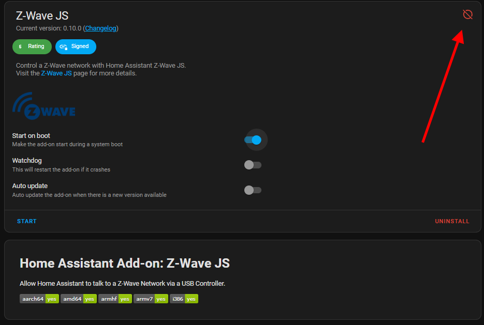Click the disabled/stopped icon at top right
The height and width of the screenshot is (325, 484).
coord(467,14)
